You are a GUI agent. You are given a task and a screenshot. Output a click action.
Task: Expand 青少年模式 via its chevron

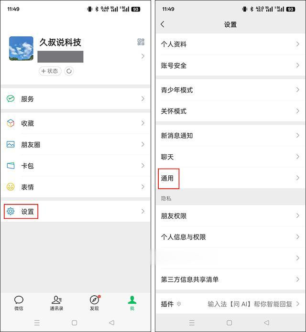(x=298, y=90)
